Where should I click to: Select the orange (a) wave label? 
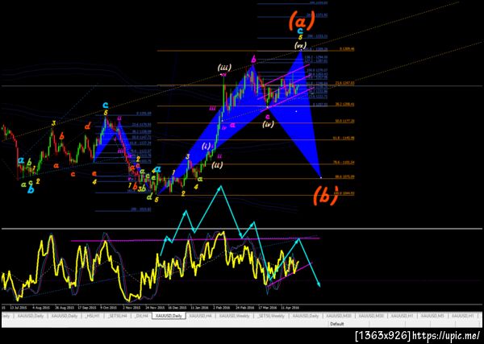(301, 19)
